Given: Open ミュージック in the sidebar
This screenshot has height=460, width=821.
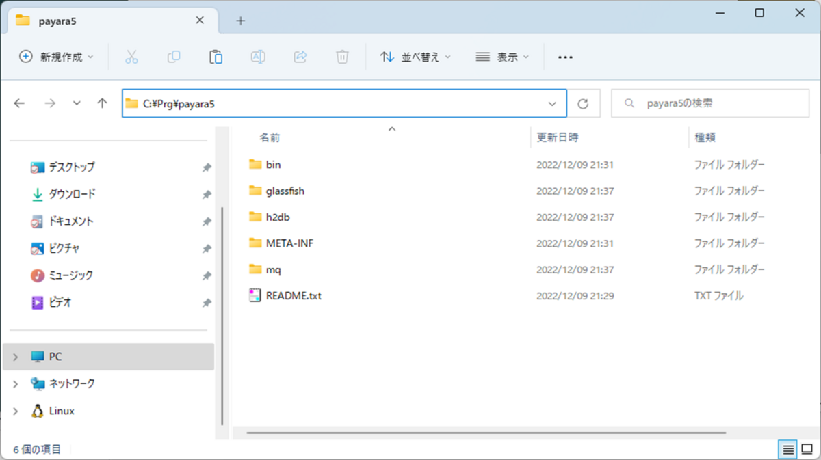Looking at the screenshot, I should coord(71,275).
